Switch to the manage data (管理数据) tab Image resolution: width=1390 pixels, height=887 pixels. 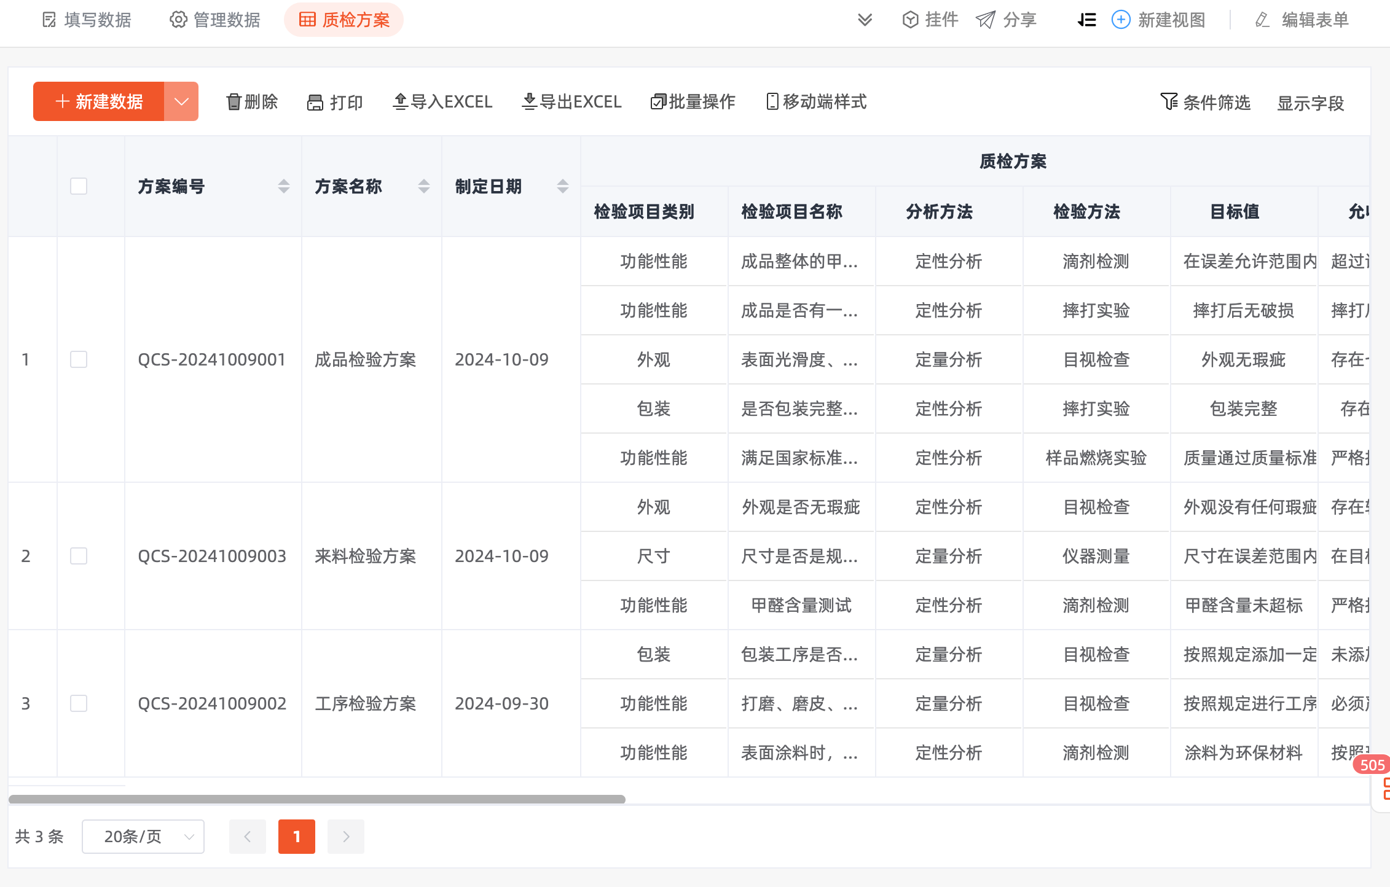pyautogui.click(x=214, y=20)
